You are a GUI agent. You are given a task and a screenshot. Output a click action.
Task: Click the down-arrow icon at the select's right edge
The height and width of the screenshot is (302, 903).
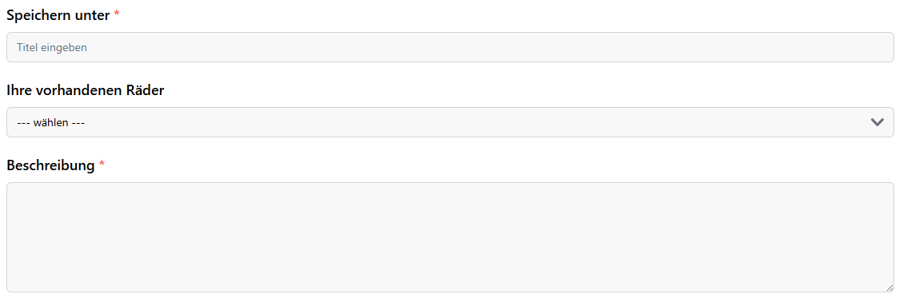tap(877, 122)
